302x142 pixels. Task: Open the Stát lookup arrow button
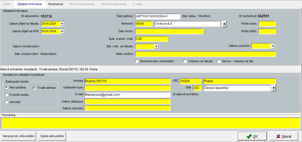point(274,88)
